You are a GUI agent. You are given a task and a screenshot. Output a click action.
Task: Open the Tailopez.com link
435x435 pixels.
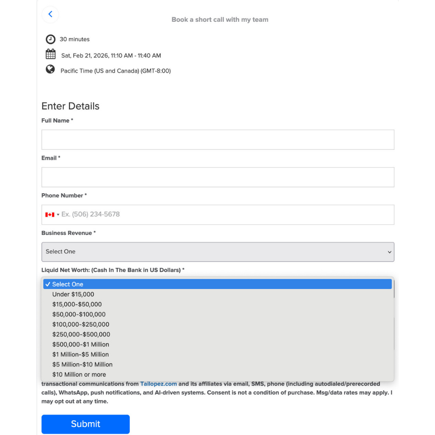[x=158, y=384]
